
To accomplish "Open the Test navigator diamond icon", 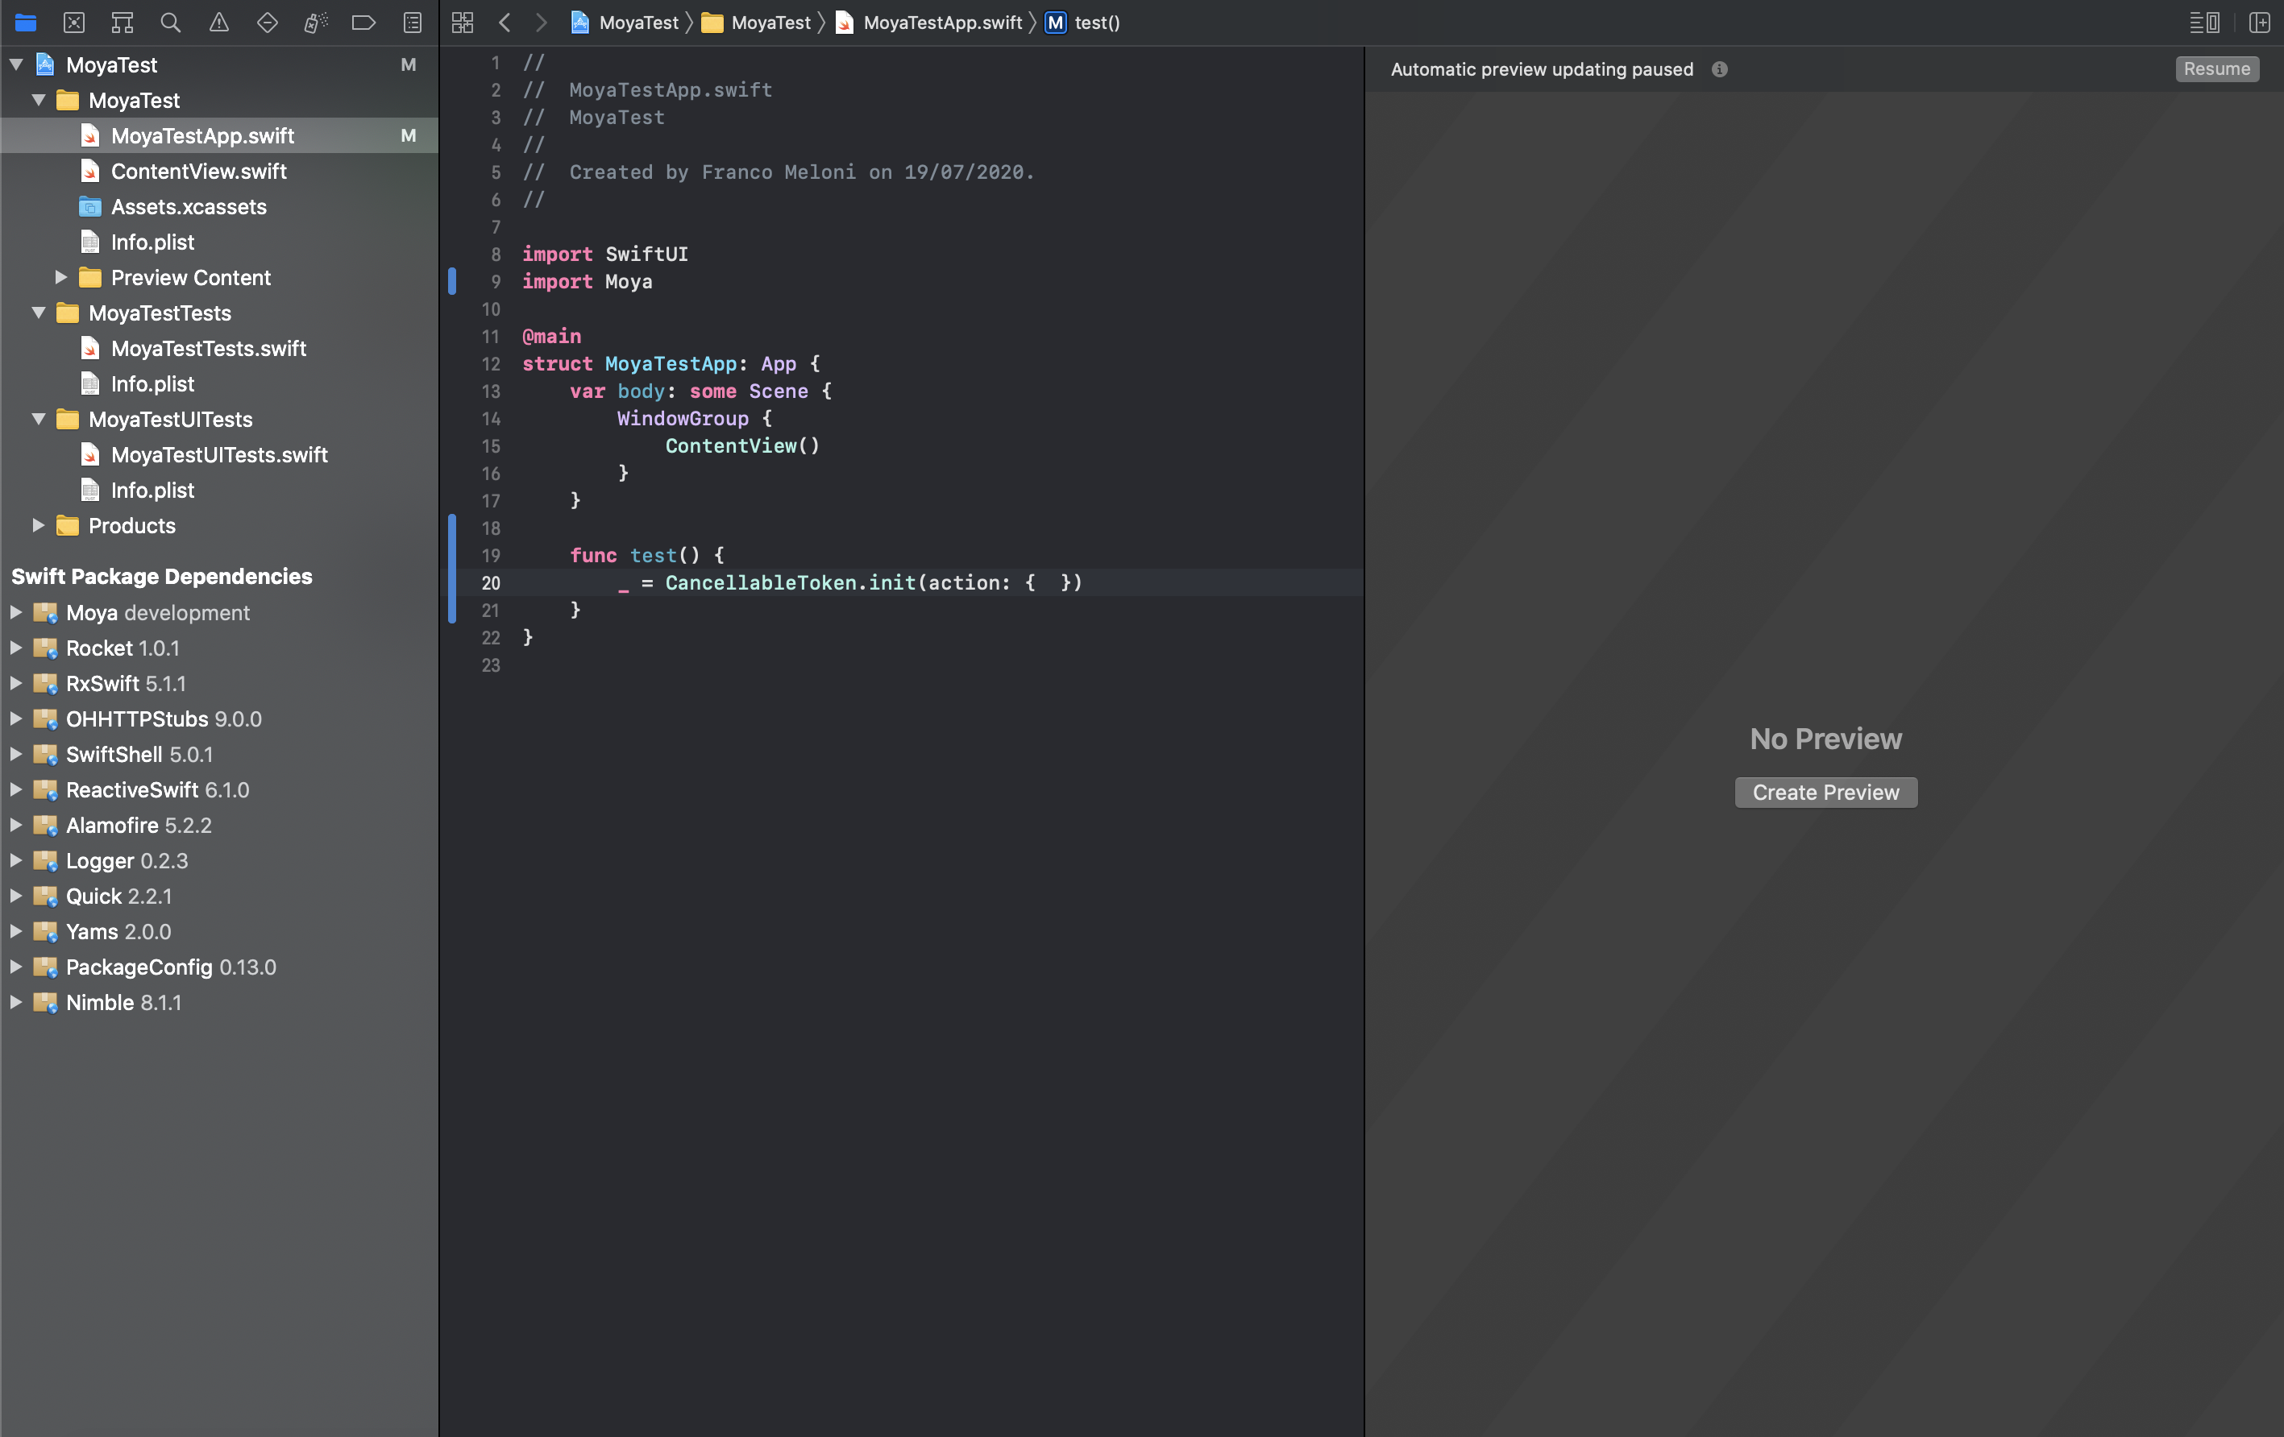I will pos(268,23).
